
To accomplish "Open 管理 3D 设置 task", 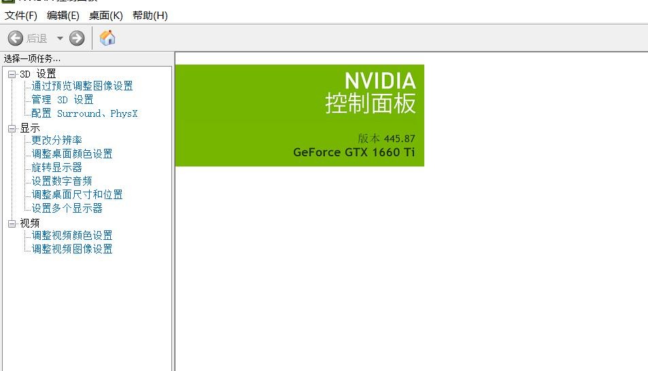I will click(x=63, y=100).
